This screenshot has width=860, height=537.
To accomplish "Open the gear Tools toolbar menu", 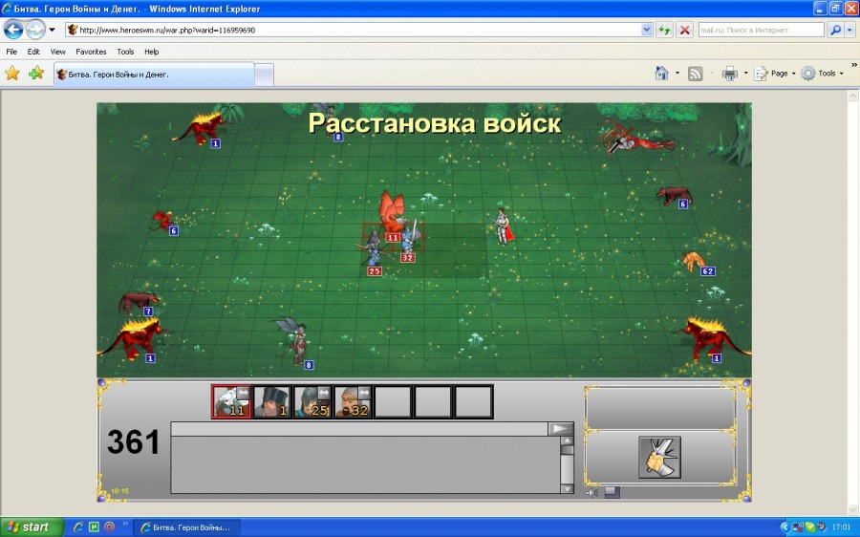I will coord(822,74).
